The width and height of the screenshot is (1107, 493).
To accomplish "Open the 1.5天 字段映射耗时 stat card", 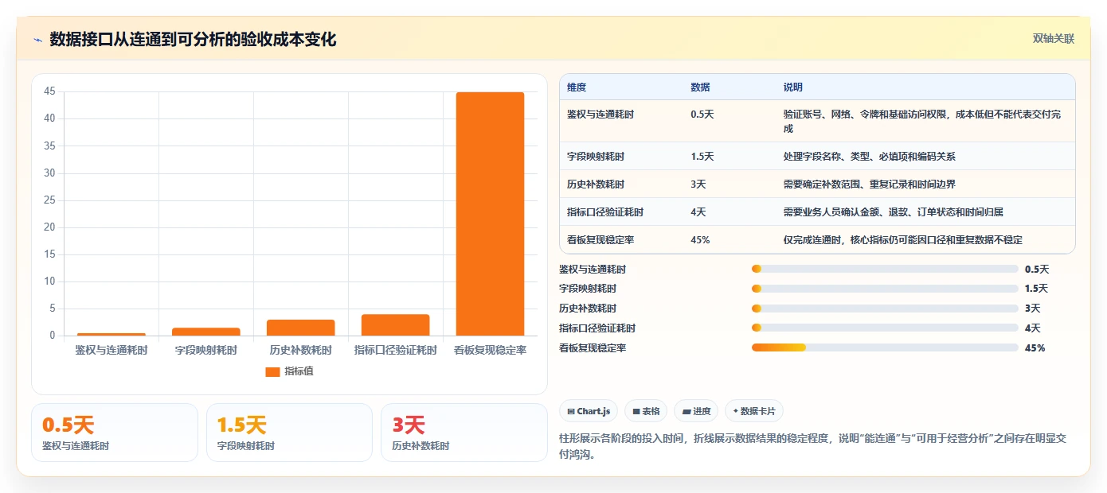I will click(x=289, y=433).
